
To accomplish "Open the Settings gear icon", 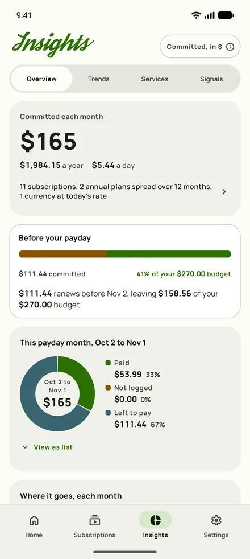I will point(216,520).
